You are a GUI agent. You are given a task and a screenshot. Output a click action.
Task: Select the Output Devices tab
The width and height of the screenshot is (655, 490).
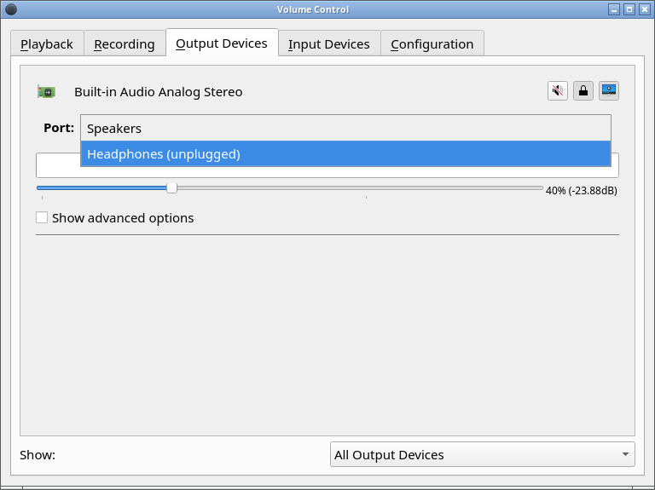[222, 43]
